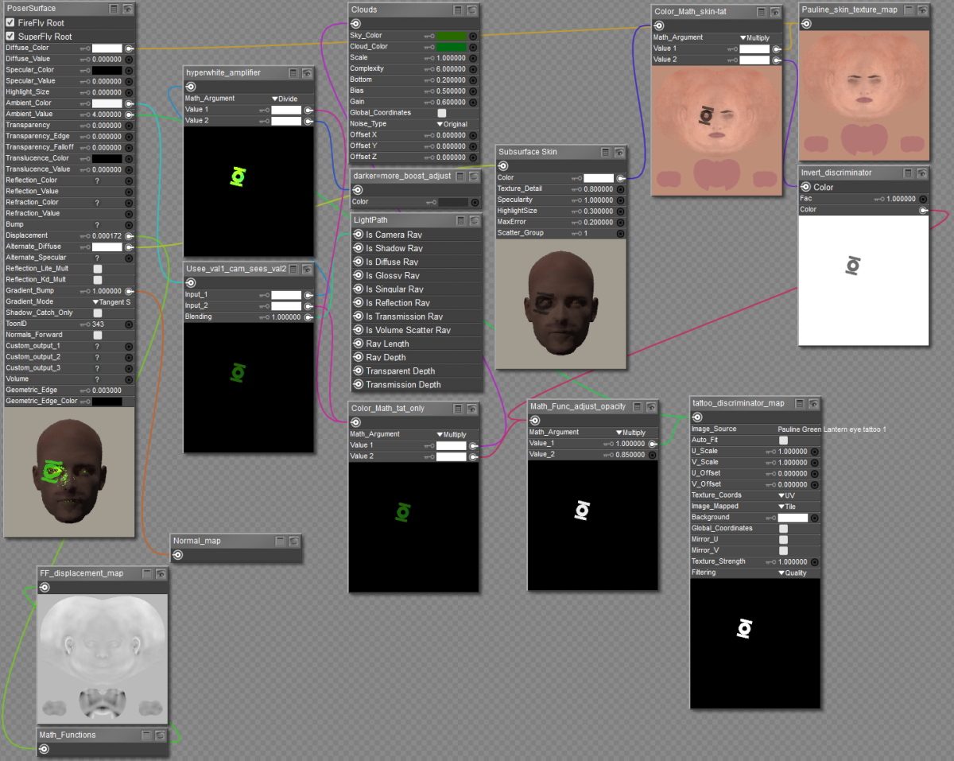Toggle preview eye icon on Clouds node
The width and height of the screenshot is (954, 761).
(x=472, y=10)
